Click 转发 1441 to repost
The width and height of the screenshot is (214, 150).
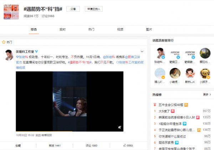click(55, 145)
